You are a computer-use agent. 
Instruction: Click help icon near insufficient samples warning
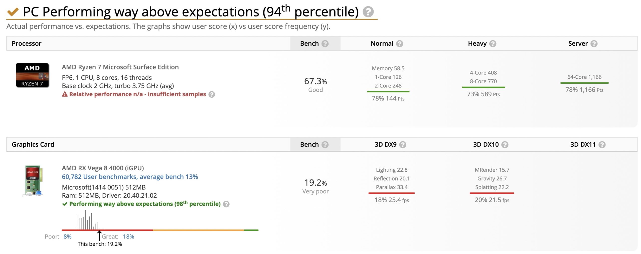click(212, 94)
